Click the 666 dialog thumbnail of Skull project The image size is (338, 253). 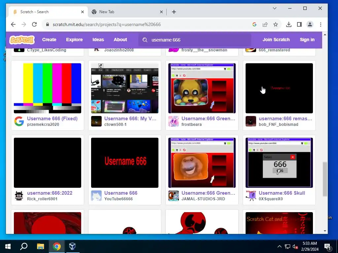tap(279, 163)
